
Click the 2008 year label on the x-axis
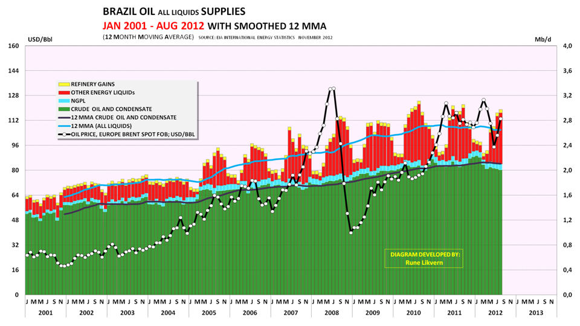[332, 312]
